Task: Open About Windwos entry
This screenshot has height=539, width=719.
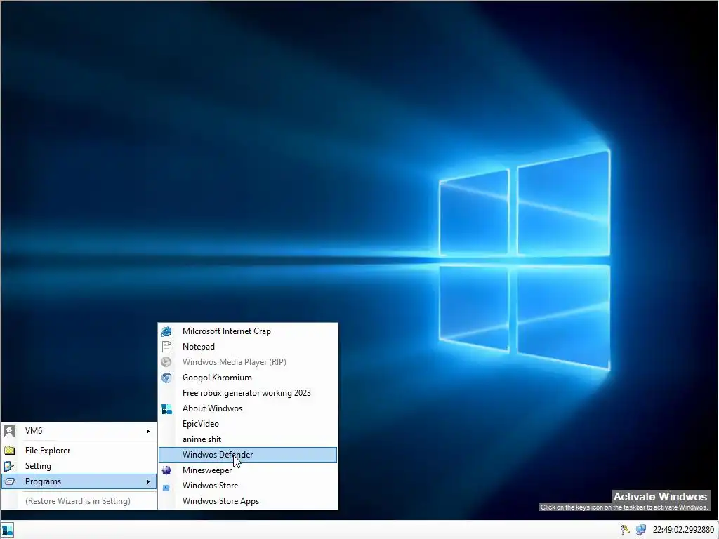Action: (248, 408)
